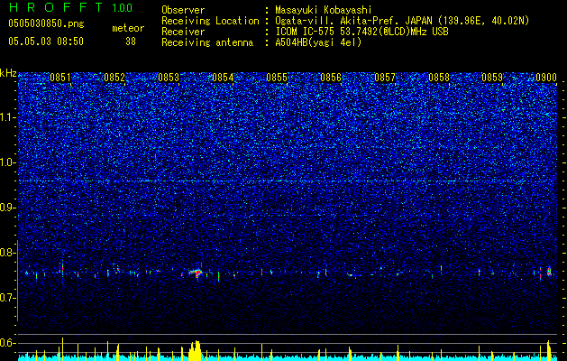Viewport: 567px width, 361px height.
Task: Click the 0855 time marker
Action: (x=277, y=78)
